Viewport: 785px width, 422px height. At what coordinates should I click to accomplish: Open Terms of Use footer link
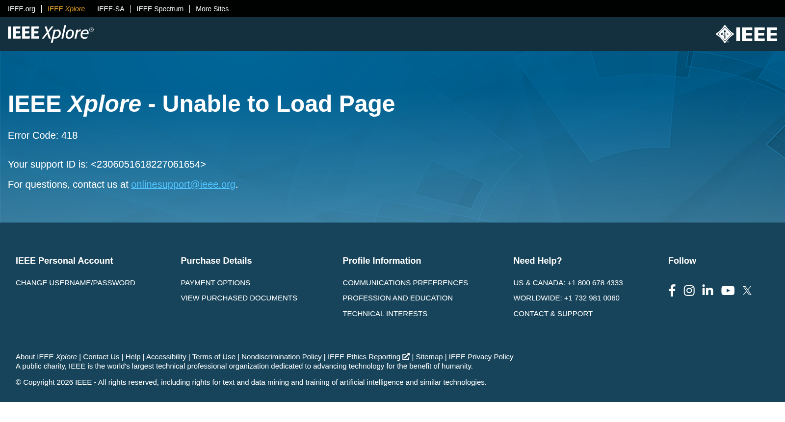click(x=214, y=357)
